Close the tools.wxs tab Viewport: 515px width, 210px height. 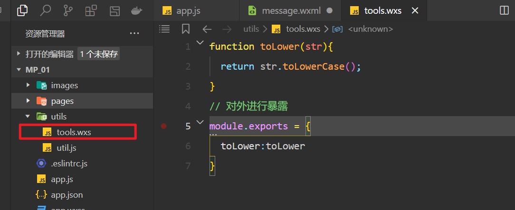pyautogui.click(x=415, y=11)
